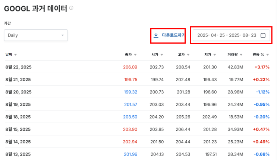
Task: Click date range field 2025-04-25 - 2025-08-23
Action: (231, 35)
